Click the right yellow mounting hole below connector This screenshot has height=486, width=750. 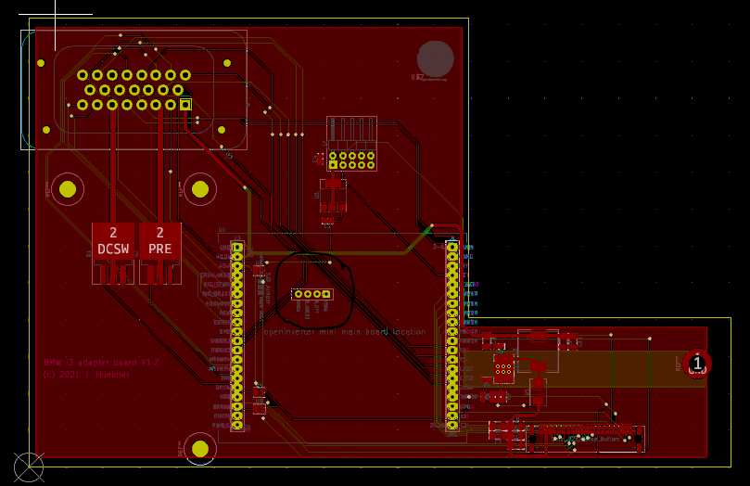tap(199, 190)
